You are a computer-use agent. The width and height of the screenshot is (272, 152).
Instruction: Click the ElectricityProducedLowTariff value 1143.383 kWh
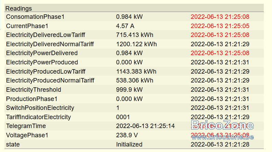[136, 72]
